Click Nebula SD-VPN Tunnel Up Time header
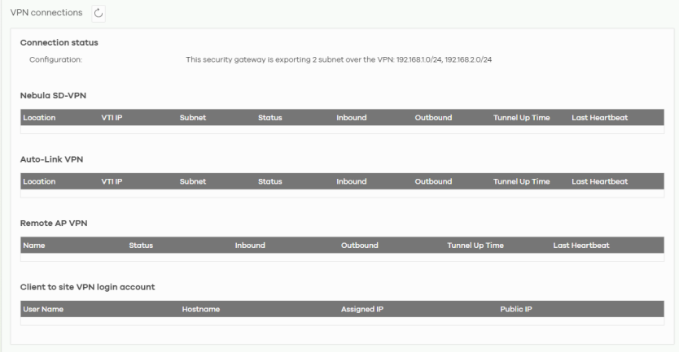The image size is (679, 352). tap(521, 118)
